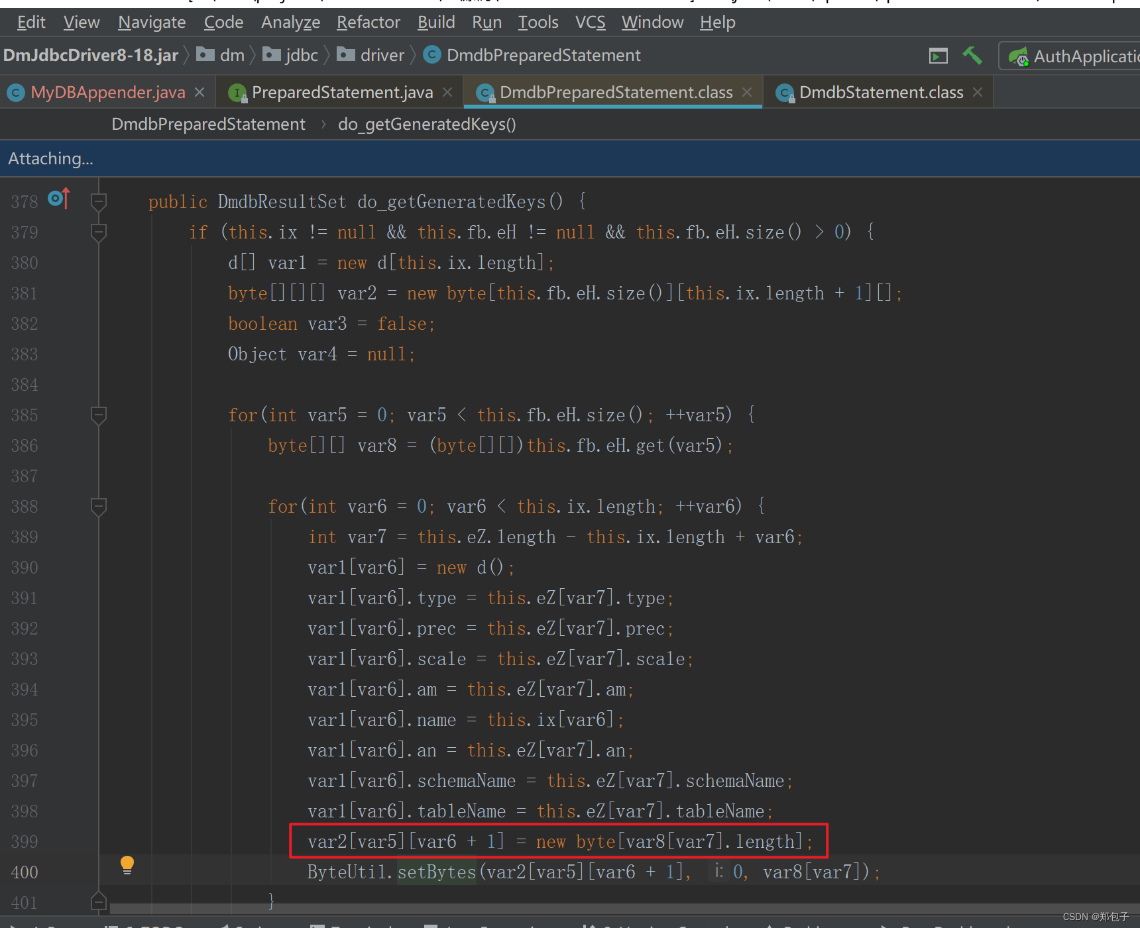Click line number 399 in gutter
1140x928 pixels.
tap(25, 842)
